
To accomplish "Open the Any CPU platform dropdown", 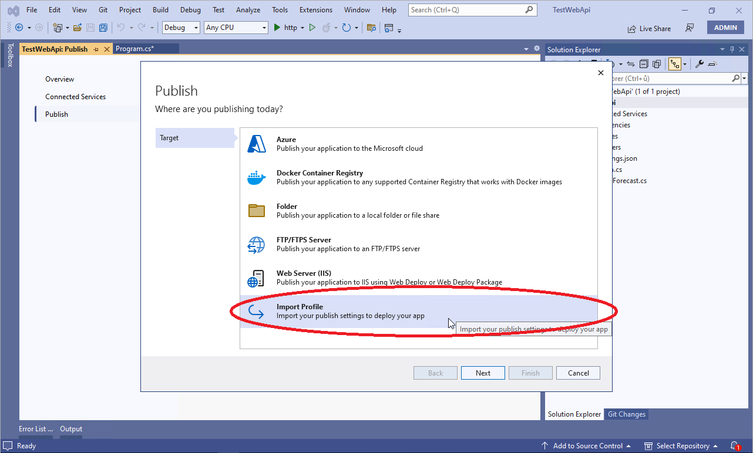I will [x=236, y=28].
